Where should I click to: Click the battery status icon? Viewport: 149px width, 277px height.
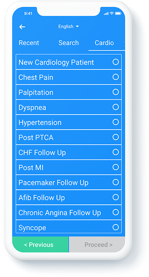pyautogui.click(x=118, y=14)
